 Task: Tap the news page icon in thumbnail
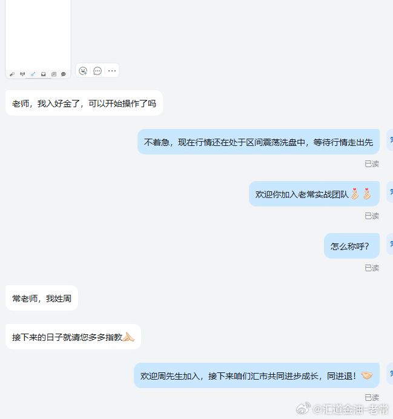click(54, 74)
